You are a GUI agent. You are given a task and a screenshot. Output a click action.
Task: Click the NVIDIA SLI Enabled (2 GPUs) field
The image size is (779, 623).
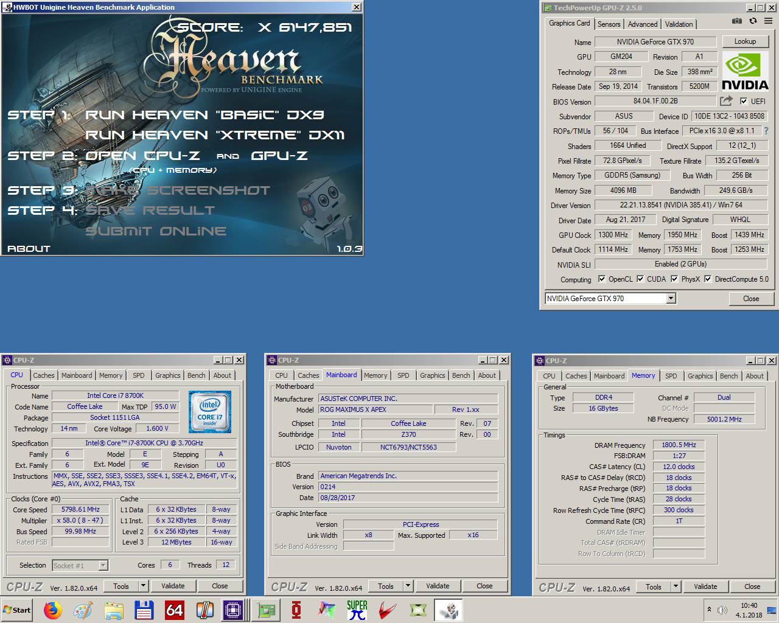click(x=680, y=264)
